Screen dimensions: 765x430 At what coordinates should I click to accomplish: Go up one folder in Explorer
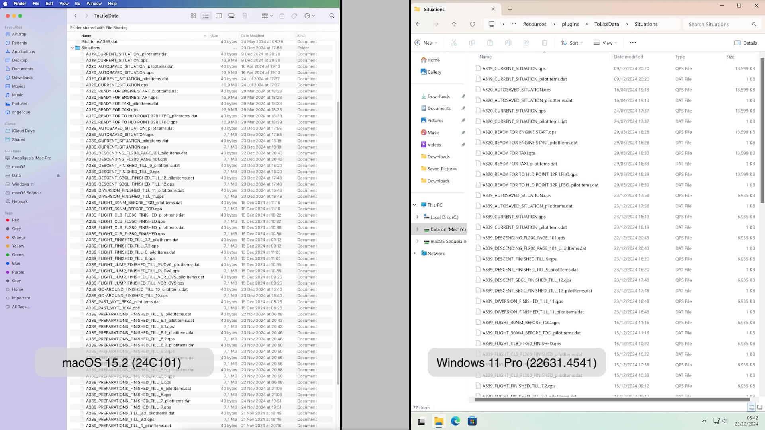click(454, 24)
